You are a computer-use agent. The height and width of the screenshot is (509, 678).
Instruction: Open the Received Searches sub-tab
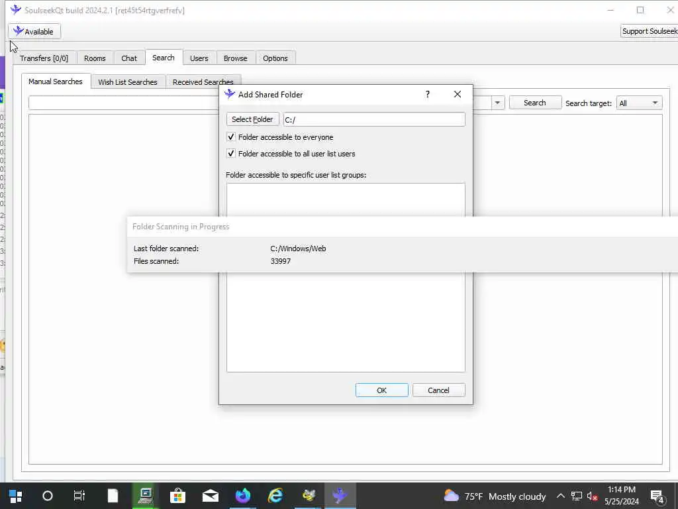coord(203,80)
